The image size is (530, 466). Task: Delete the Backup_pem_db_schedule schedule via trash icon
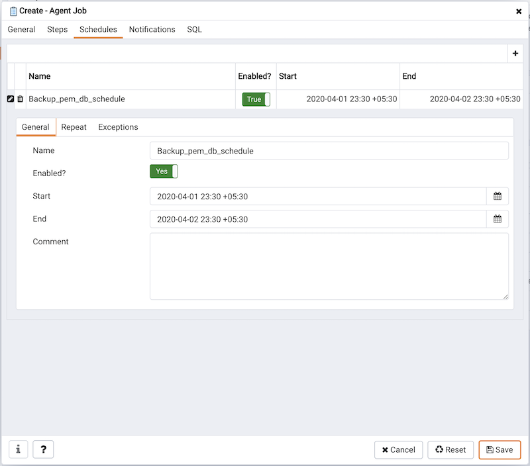(21, 99)
